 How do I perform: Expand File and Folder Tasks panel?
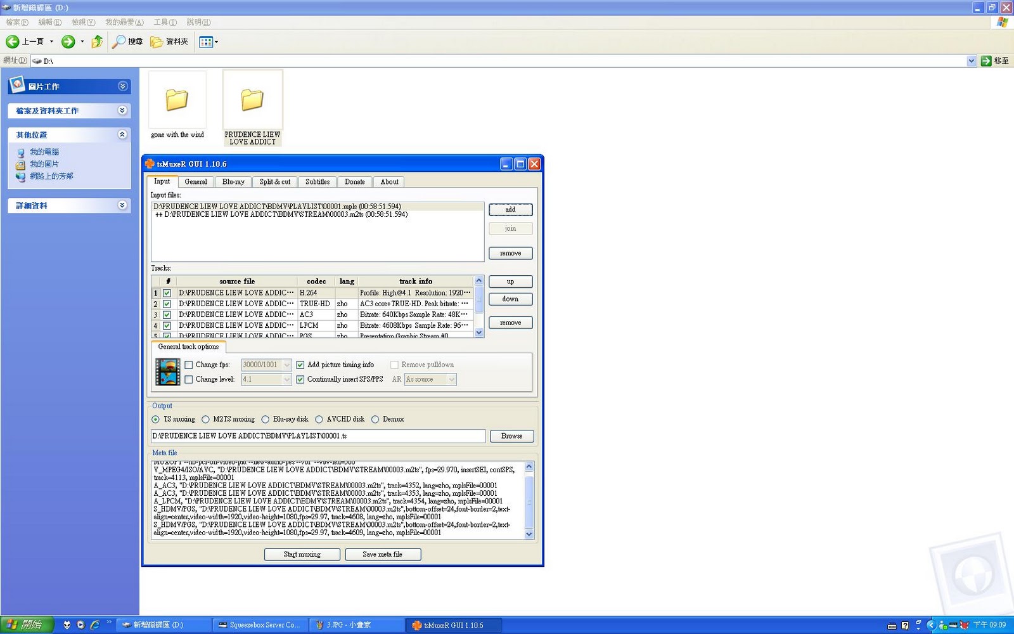[x=122, y=110]
